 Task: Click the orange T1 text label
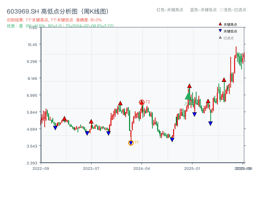(x=137, y=142)
